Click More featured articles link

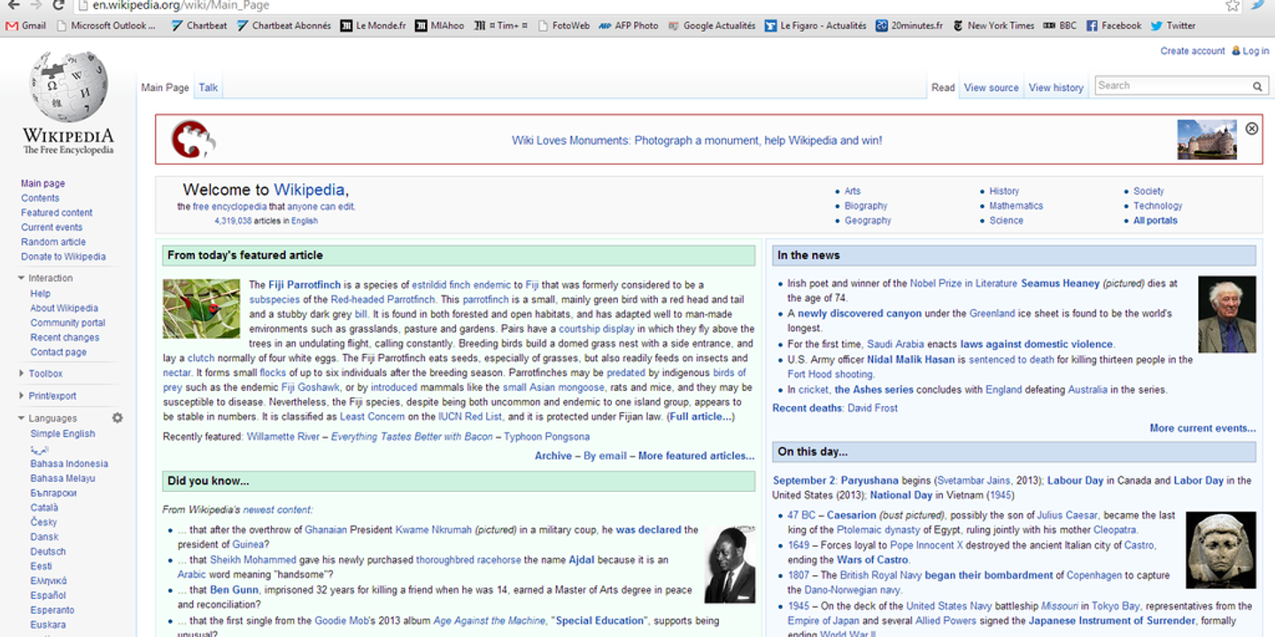point(696,456)
